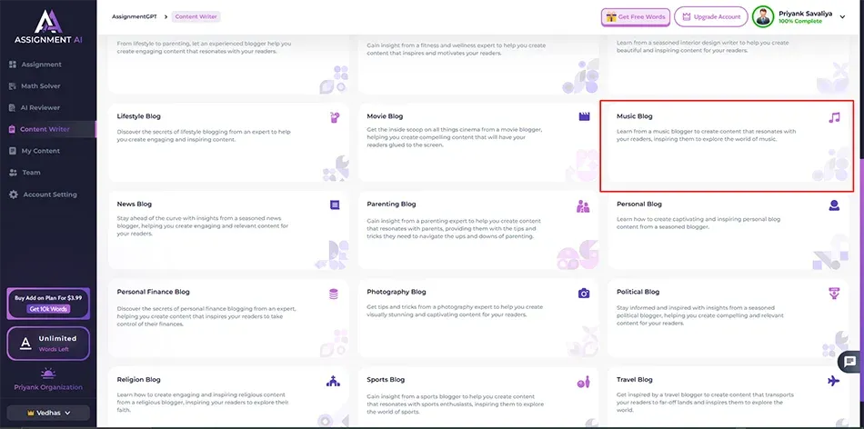Click the Priyank Savaliya profile avatar
The height and width of the screenshot is (429, 864).
(x=763, y=16)
